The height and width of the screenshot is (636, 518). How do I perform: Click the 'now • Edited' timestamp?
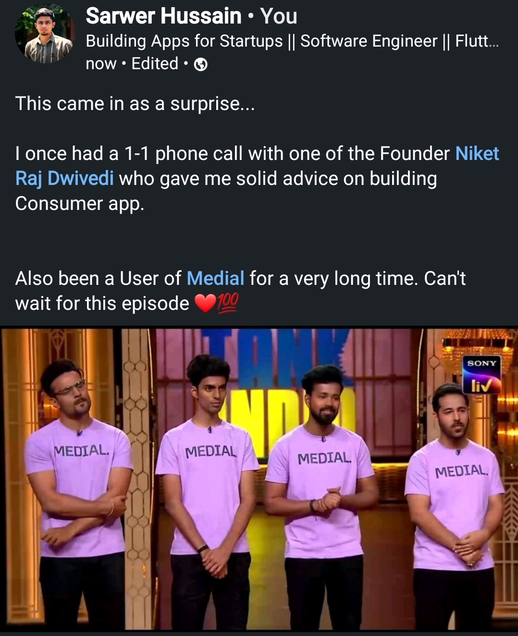click(132, 64)
